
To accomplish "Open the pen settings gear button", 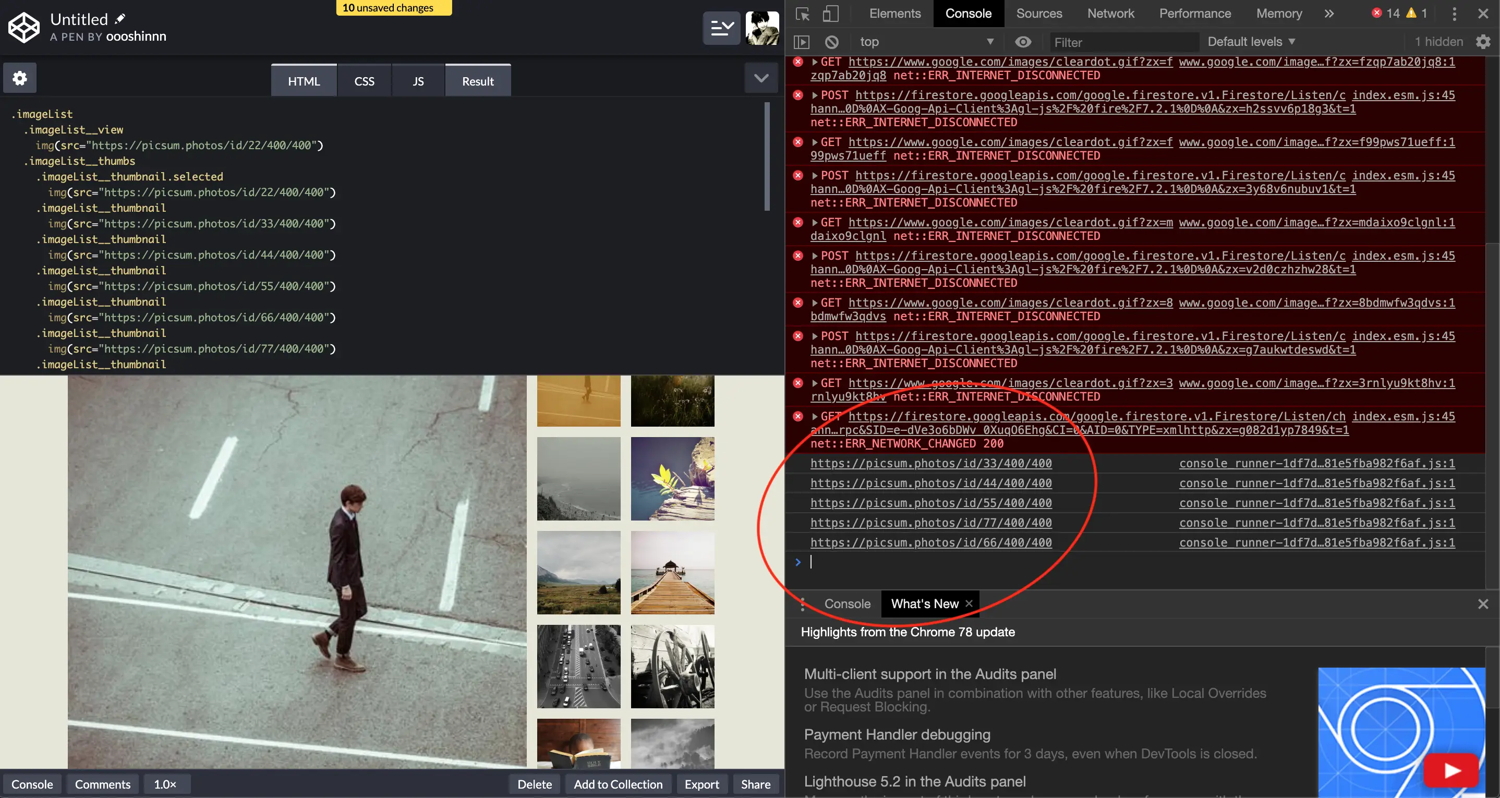I will point(20,78).
